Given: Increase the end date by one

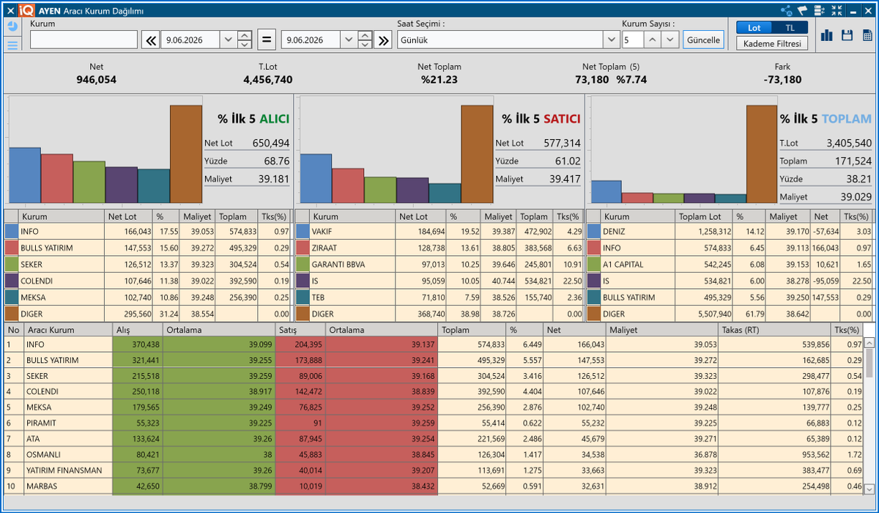Looking at the screenshot, I should click(365, 35).
